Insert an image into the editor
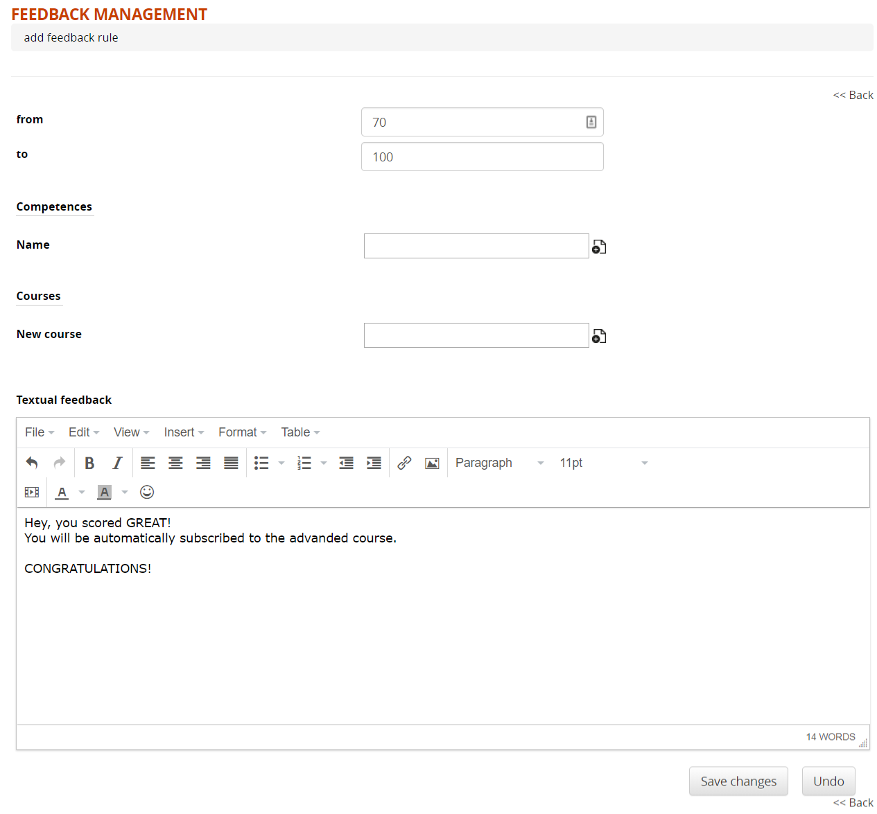The height and width of the screenshot is (814, 877). coord(432,463)
